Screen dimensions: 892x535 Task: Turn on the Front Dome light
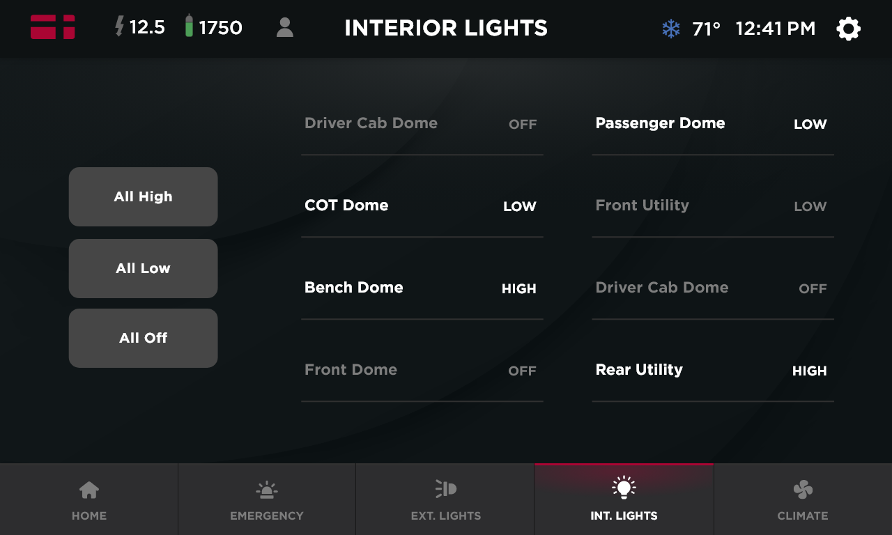422,371
